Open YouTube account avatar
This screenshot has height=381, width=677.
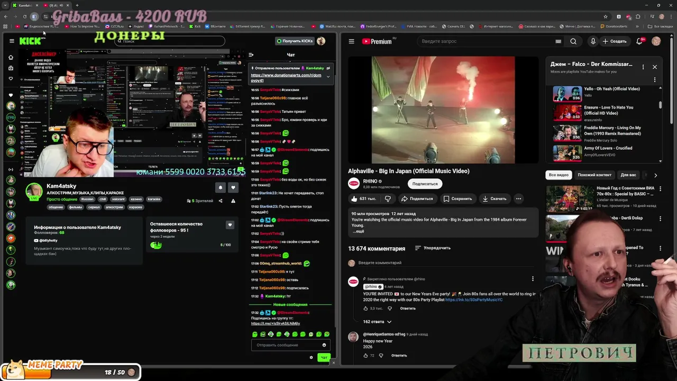tap(656, 41)
